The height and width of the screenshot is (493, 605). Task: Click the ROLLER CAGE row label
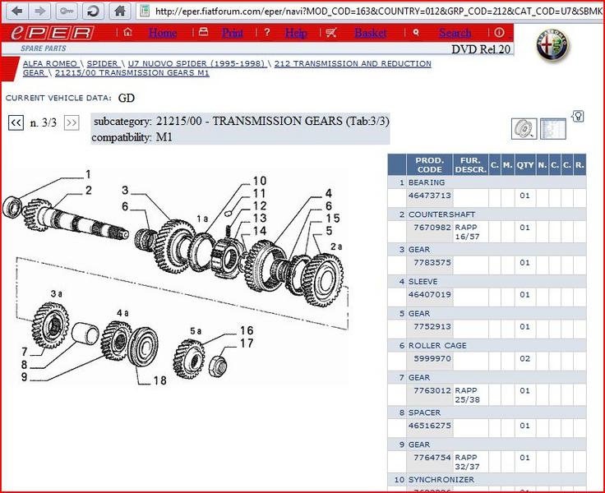(x=437, y=346)
